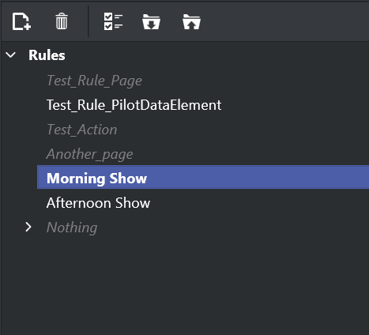Select the Test_Rule_Page rule
Screen dimensions: 369x335
94,81
